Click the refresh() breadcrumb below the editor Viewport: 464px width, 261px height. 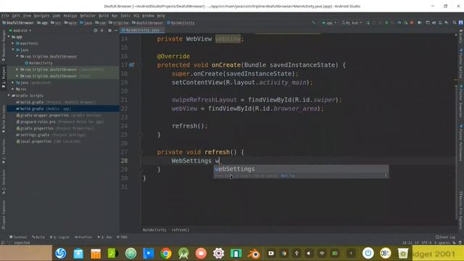coord(181,230)
